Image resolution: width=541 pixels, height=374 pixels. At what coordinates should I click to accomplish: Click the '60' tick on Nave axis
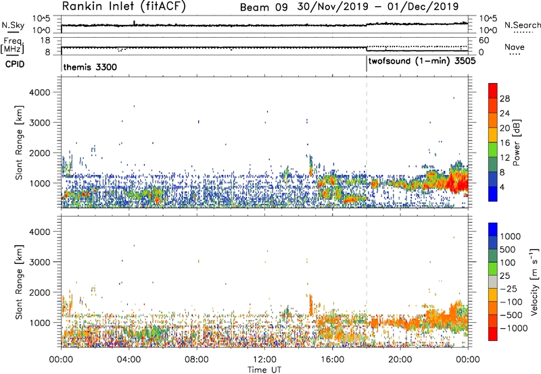click(484, 41)
